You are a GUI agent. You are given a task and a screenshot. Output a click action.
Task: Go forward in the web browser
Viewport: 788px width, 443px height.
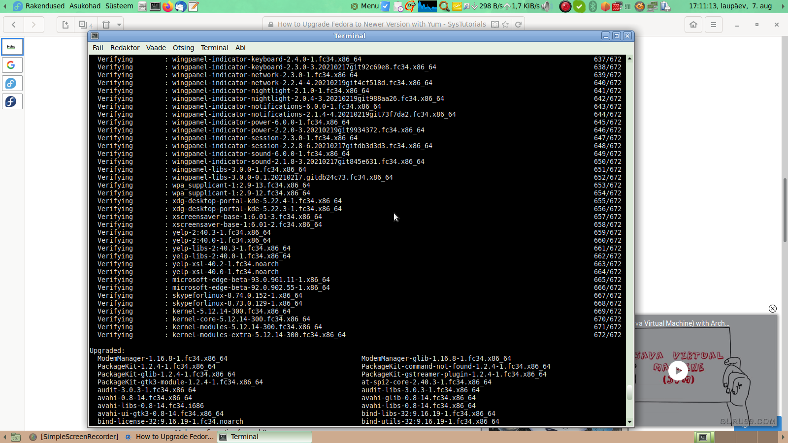[33, 25]
